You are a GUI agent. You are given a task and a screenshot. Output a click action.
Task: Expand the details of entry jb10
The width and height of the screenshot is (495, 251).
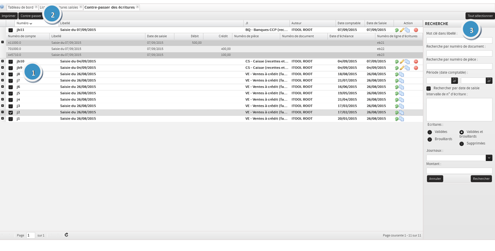[x=3, y=61]
